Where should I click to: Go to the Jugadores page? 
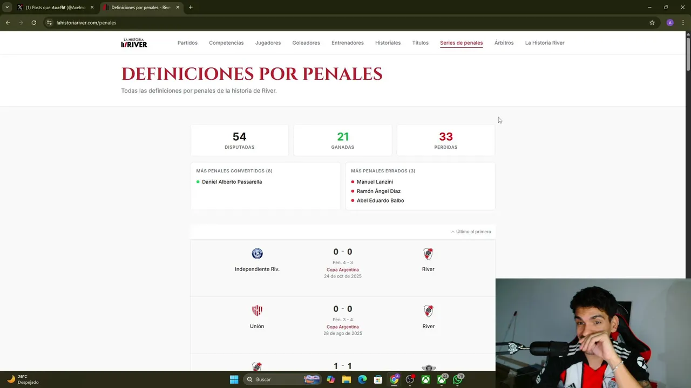[x=268, y=43]
